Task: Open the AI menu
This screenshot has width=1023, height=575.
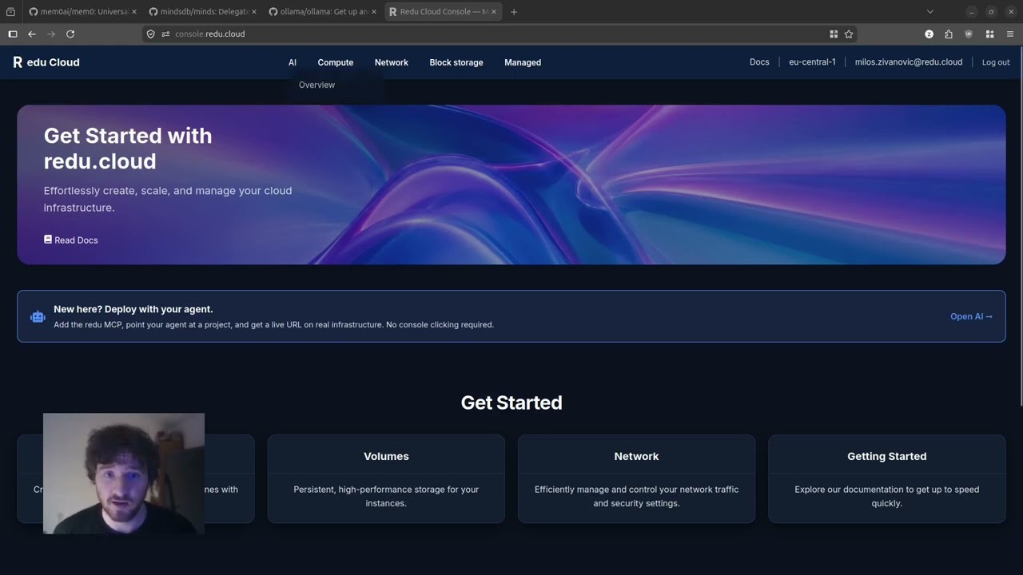Action: (x=293, y=62)
